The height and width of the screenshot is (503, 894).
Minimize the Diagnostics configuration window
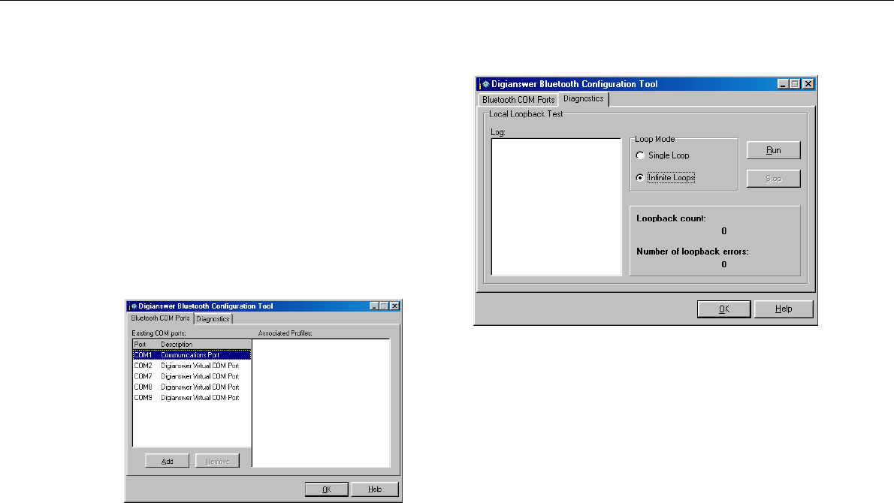784,84
